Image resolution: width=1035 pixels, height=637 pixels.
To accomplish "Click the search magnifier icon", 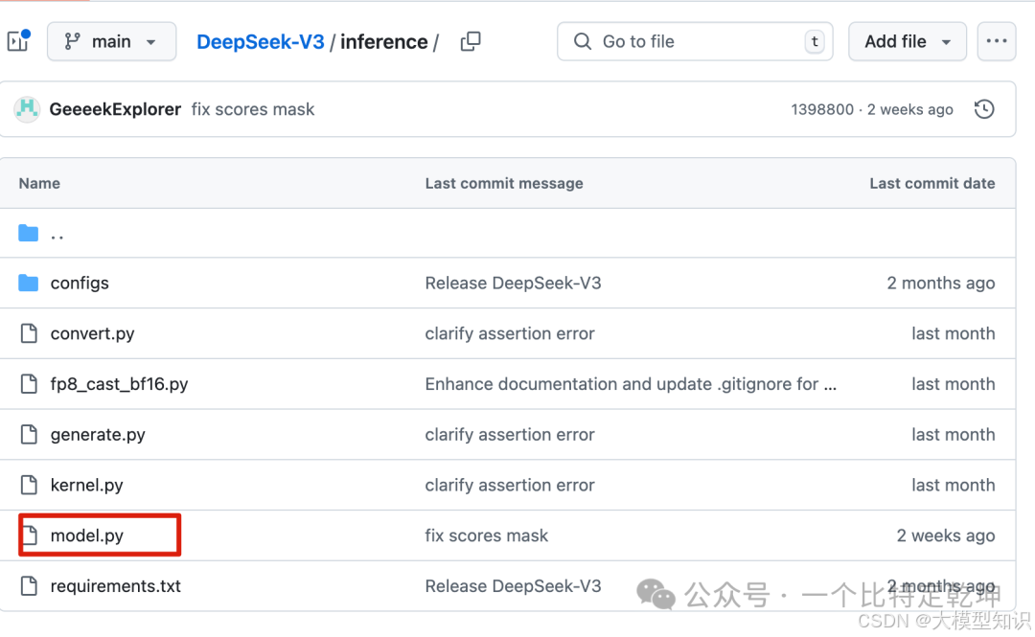I will click(583, 41).
